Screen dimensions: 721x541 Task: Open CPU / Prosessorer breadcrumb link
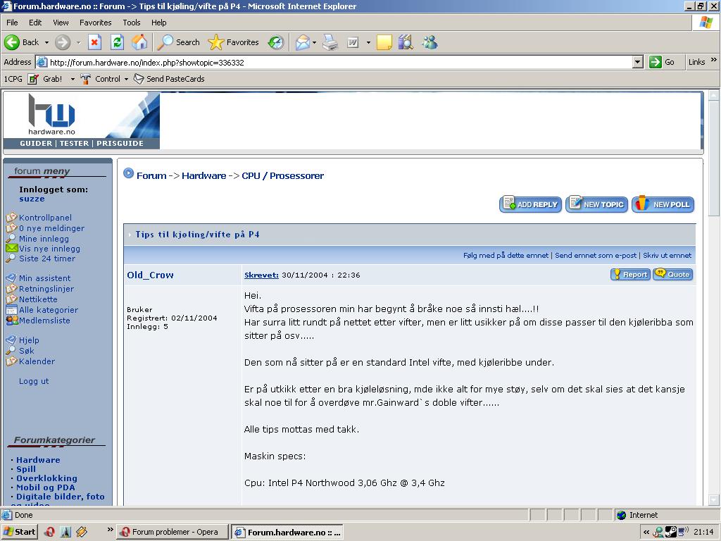[283, 175]
